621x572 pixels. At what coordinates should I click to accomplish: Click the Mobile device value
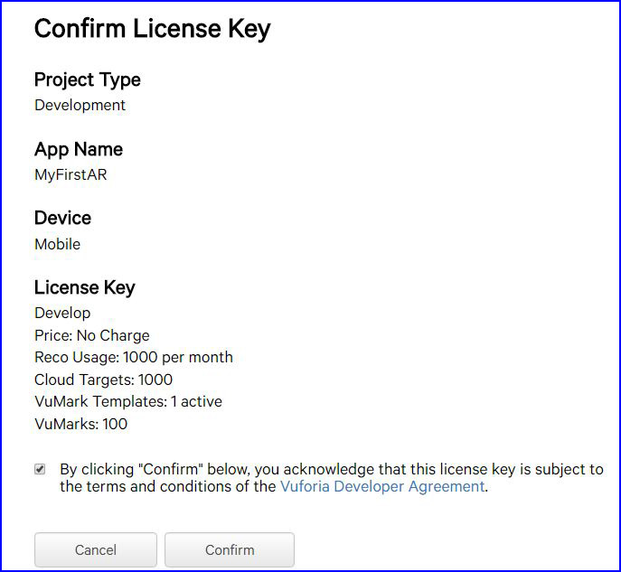pos(58,244)
